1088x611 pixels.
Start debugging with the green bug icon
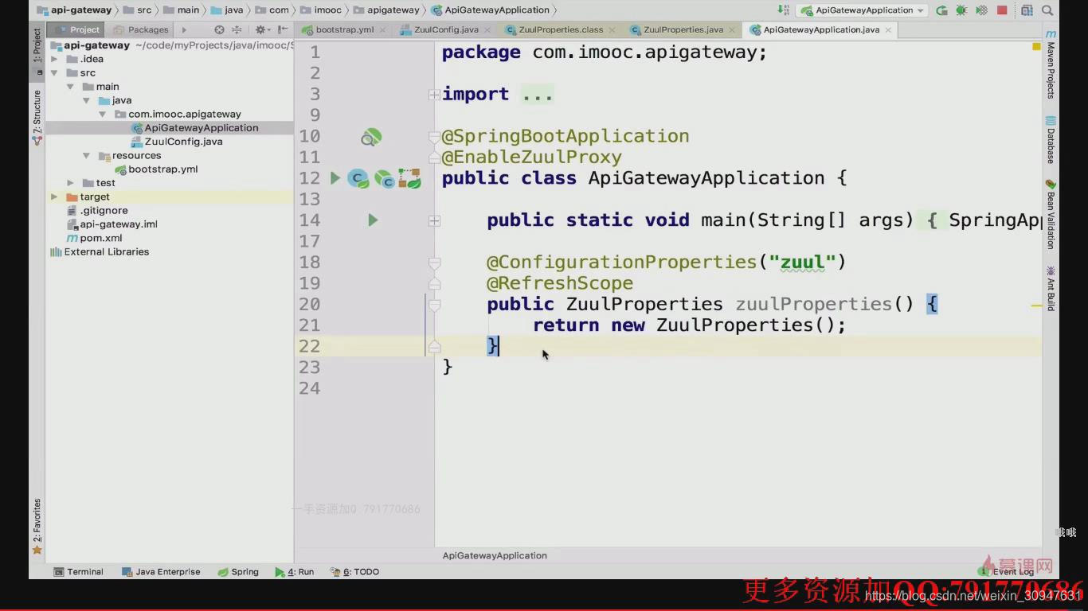961,10
